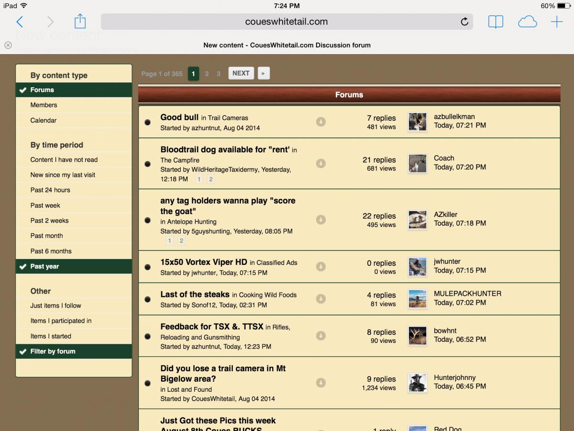Click the preview arrow icon for Mt Bigelow trail camera
This screenshot has width=574, height=431.
point(321,383)
